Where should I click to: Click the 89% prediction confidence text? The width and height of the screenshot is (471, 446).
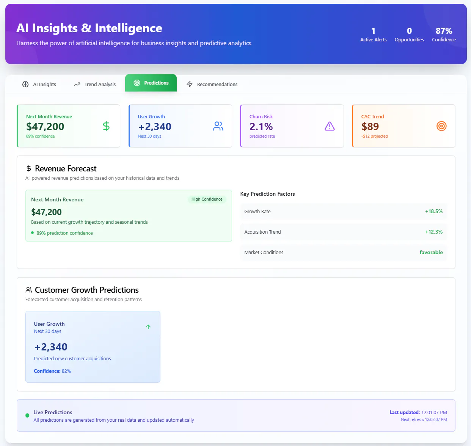coord(64,233)
